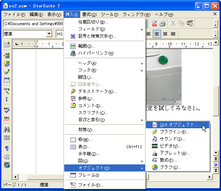
Task: Expand 目次と索引 indexes submenu
Action: (105, 120)
